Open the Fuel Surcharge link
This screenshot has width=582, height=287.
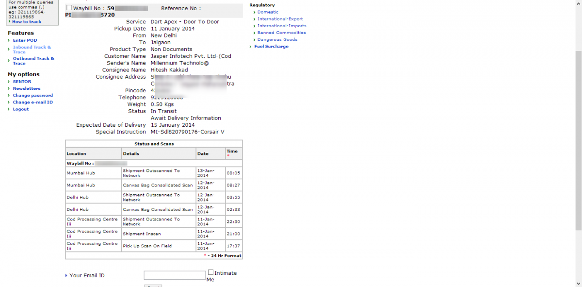pos(271,47)
